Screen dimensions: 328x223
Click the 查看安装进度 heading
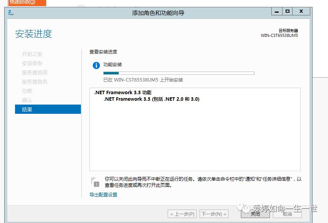(103, 52)
